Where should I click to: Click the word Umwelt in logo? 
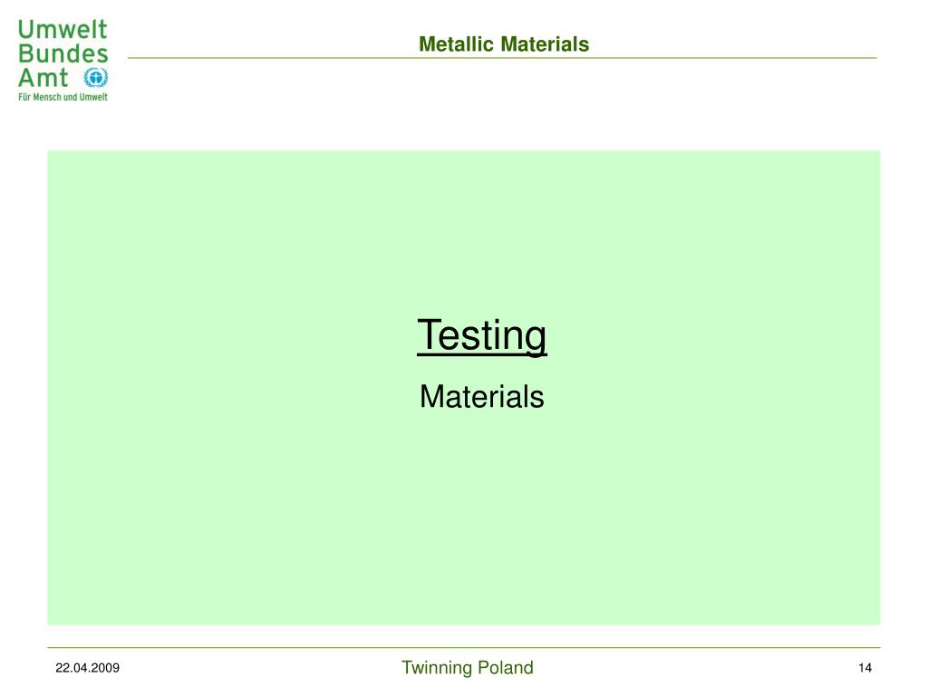63,29
